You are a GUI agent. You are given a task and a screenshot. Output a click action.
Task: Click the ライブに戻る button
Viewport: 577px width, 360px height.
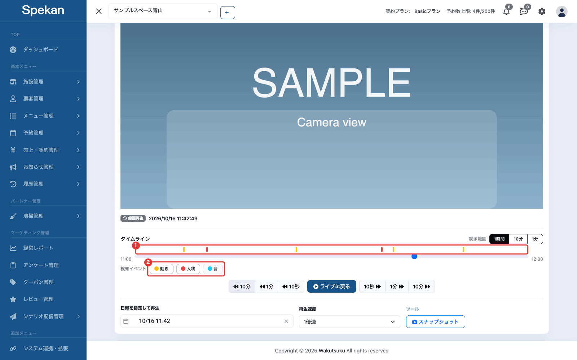click(x=332, y=287)
